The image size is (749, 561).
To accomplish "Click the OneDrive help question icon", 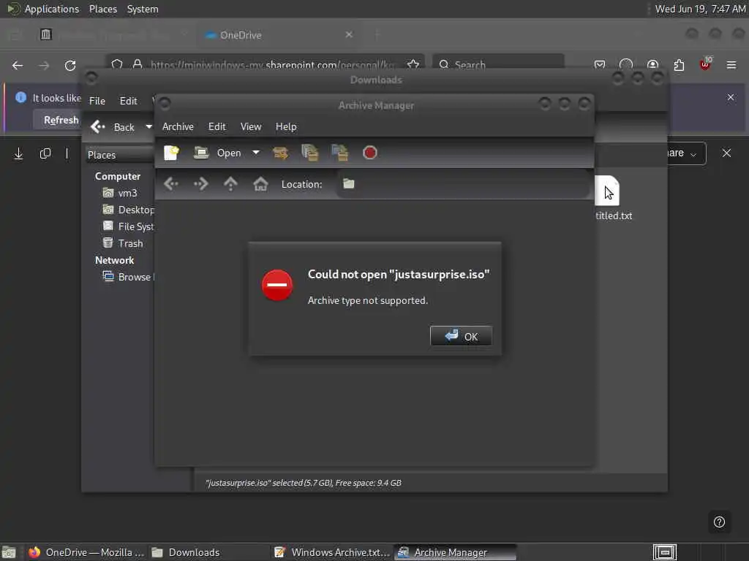I will 719,522.
